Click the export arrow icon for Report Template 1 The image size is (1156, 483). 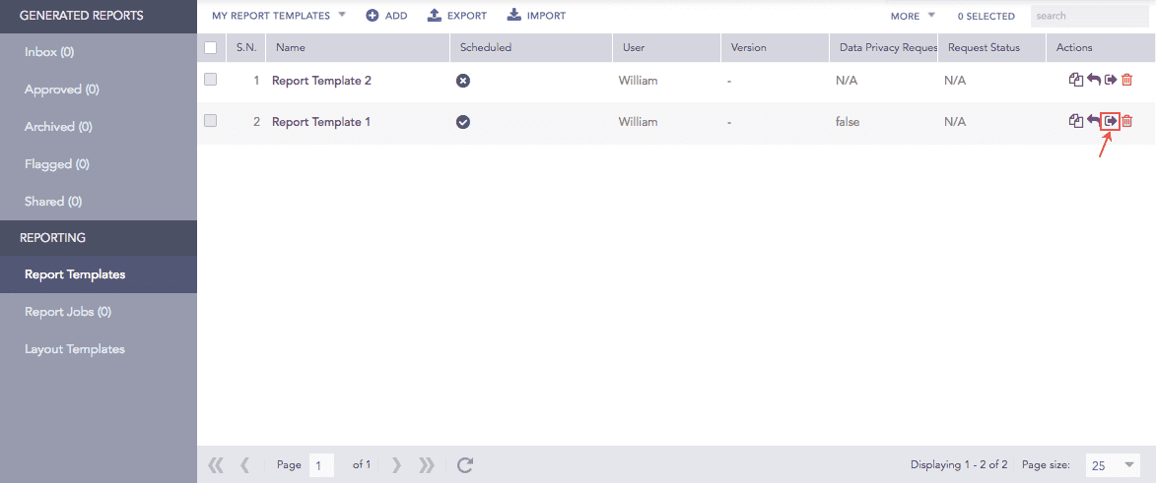[1111, 121]
